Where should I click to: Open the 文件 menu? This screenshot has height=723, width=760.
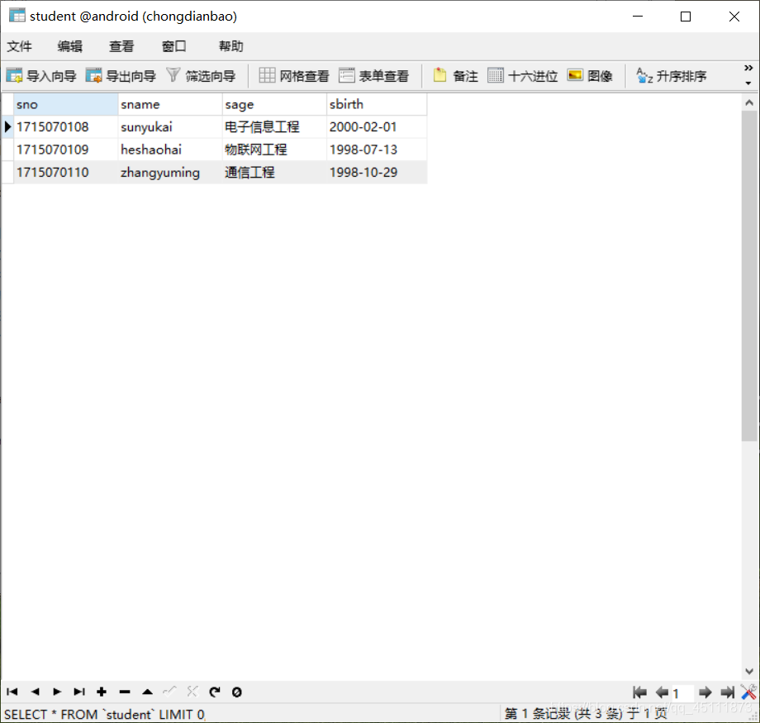[x=19, y=46]
